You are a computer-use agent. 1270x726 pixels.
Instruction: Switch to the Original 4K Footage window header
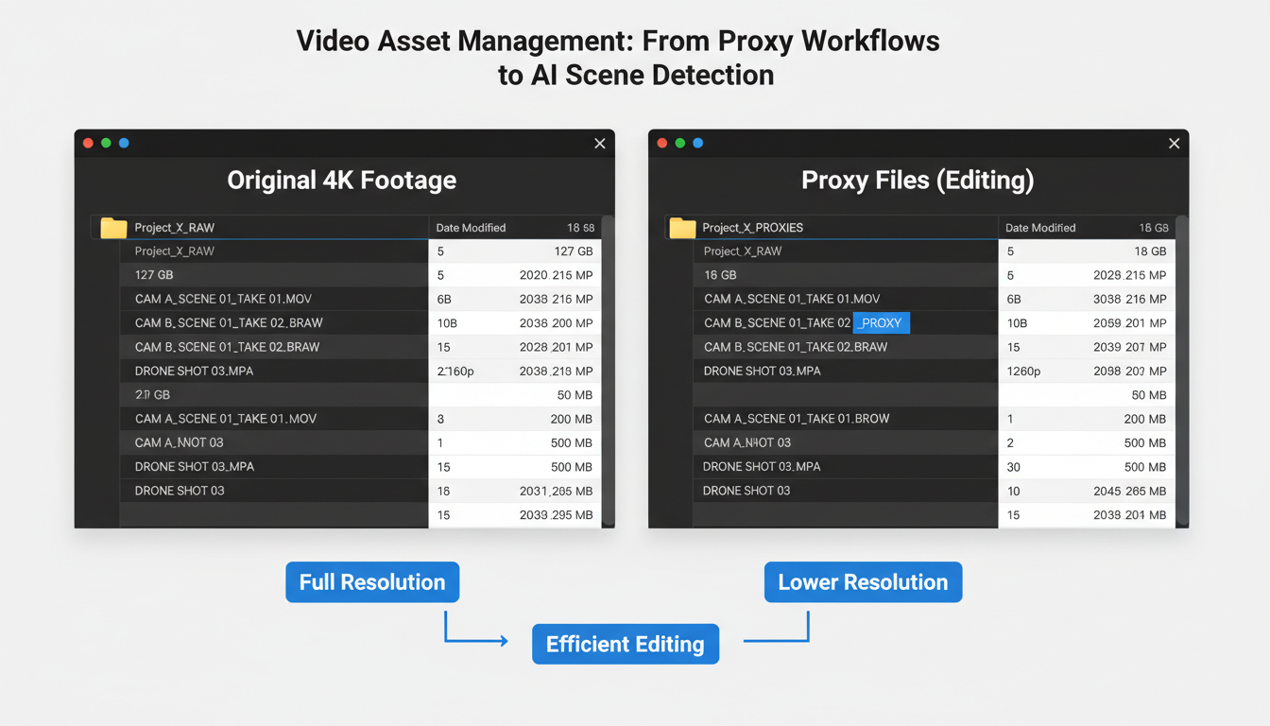(341, 180)
